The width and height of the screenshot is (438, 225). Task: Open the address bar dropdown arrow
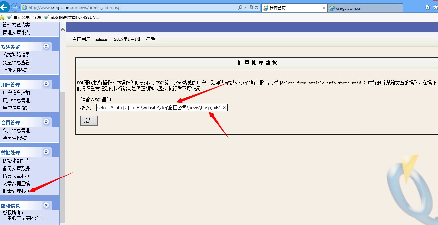point(245,7)
